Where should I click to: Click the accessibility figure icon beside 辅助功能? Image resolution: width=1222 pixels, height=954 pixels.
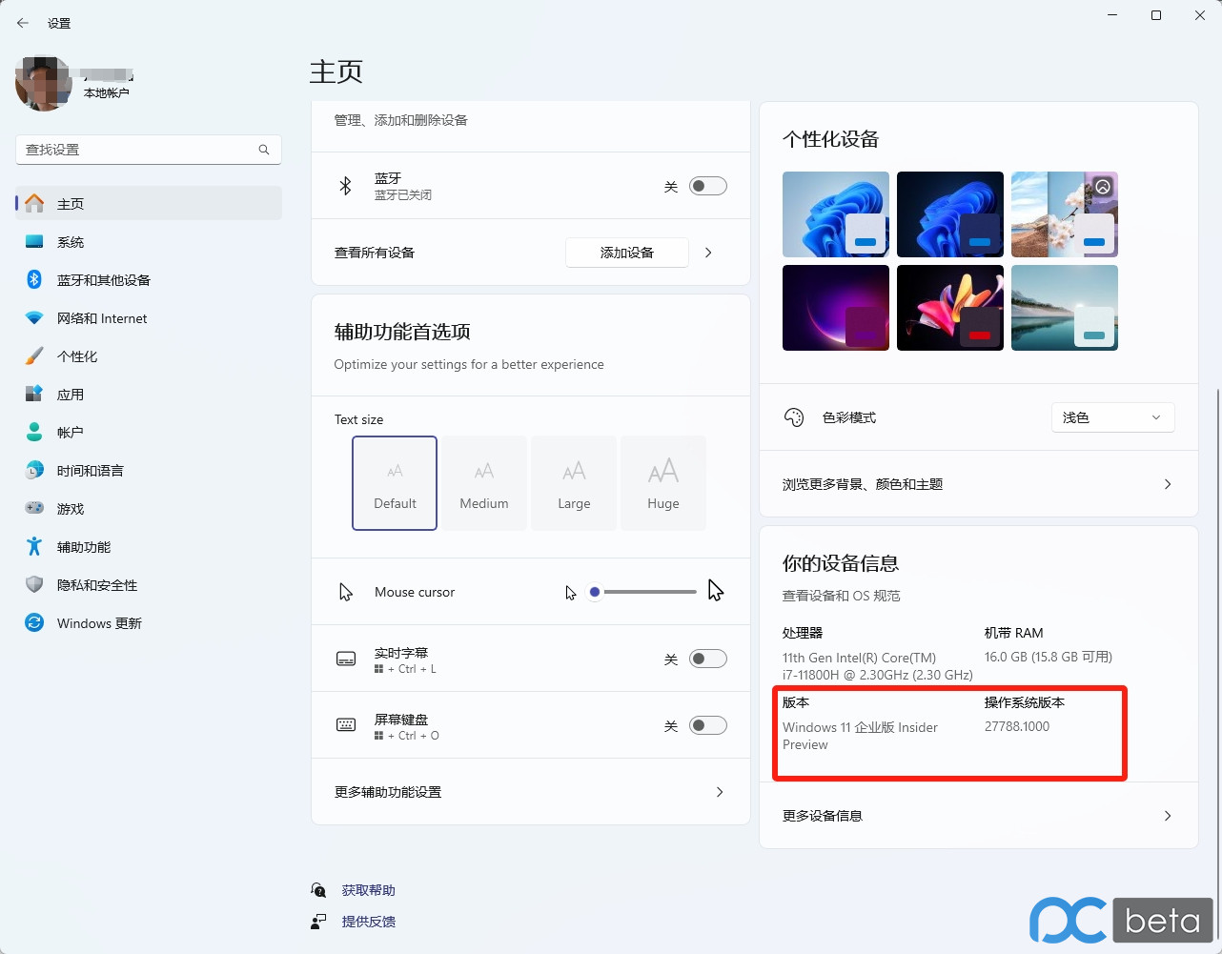click(x=34, y=546)
